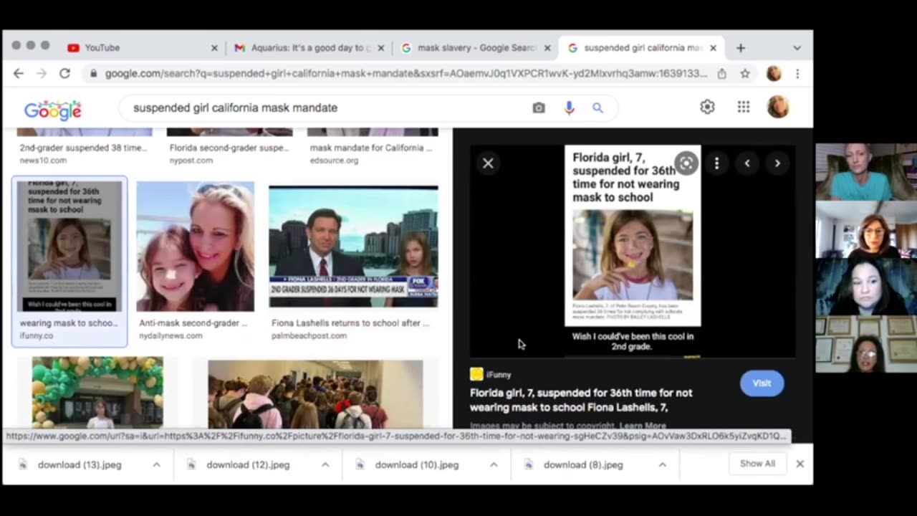Open 'Florida second-grader suspe...' nypost result
The height and width of the screenshot is (516, 917).
point(229,148)
